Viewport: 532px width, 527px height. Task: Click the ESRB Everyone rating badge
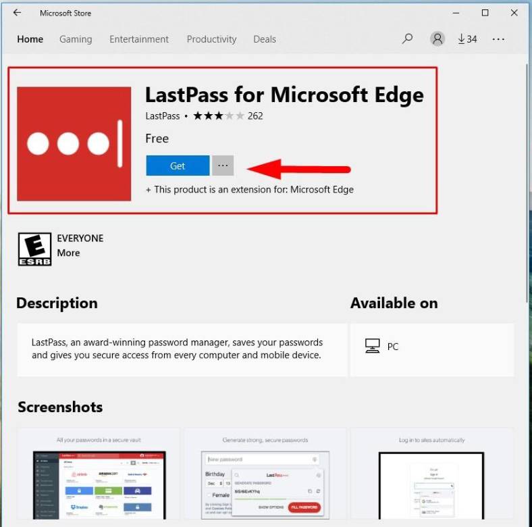(34, 249)
